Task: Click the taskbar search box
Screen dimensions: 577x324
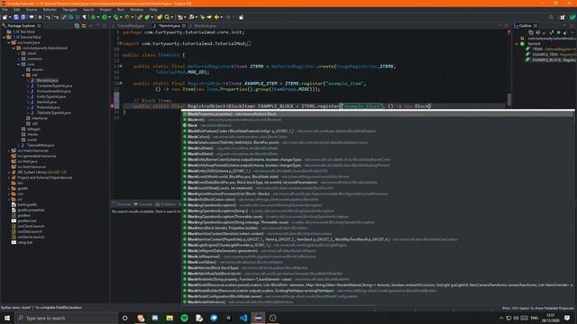Action: pyautogui.click(x=66, y=318)
